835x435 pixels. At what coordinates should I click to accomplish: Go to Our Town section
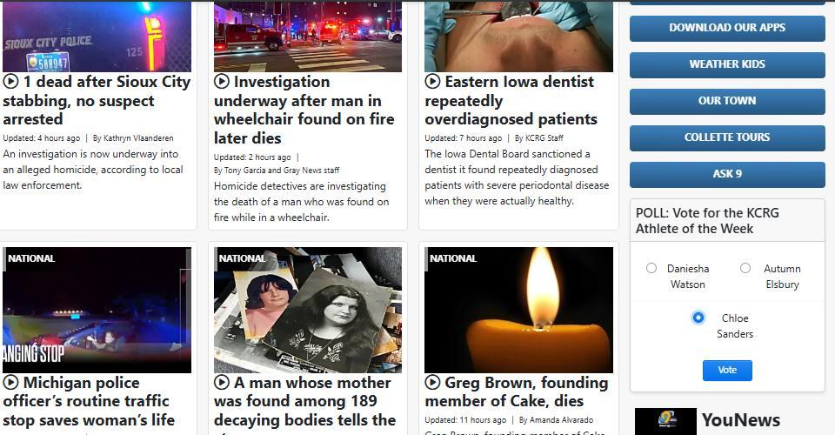coord(727,101)
